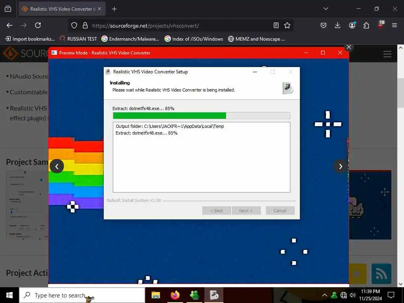The image size is (404, 303).
Task: Bookmark this page with the star icon
Action: pyautogui.click(x=287, y=25)
